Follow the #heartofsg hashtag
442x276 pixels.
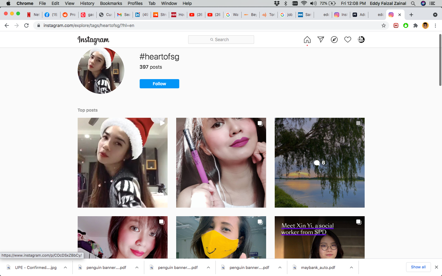coord(159,84)
